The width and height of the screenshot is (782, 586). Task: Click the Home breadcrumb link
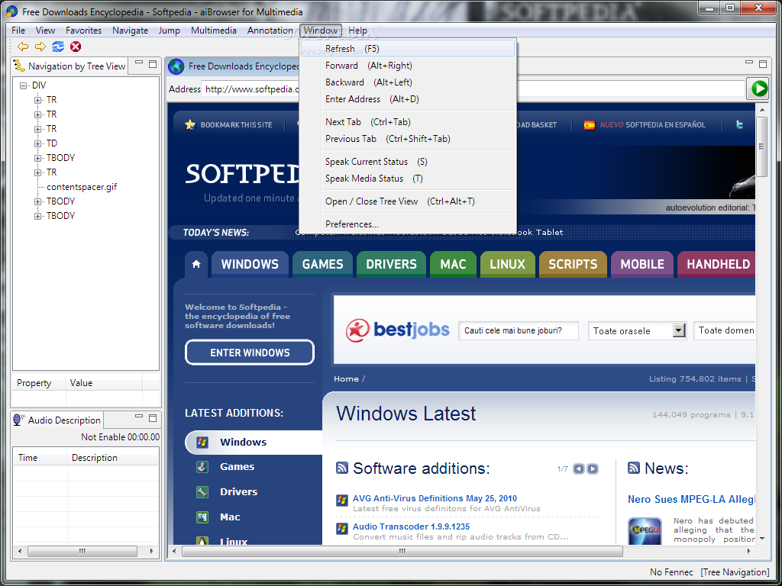point(346,378)
